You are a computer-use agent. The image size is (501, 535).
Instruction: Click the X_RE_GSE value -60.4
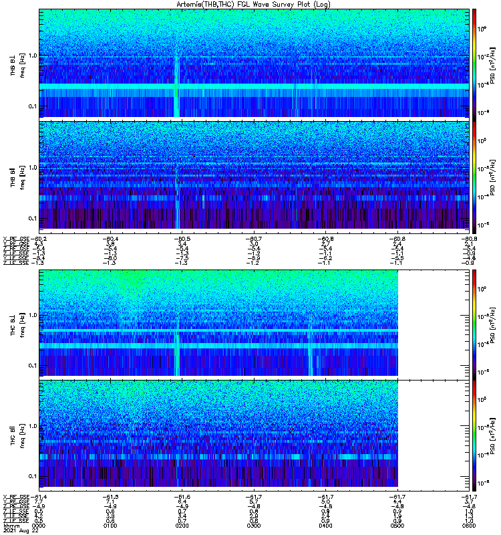[x=110, y=239]
